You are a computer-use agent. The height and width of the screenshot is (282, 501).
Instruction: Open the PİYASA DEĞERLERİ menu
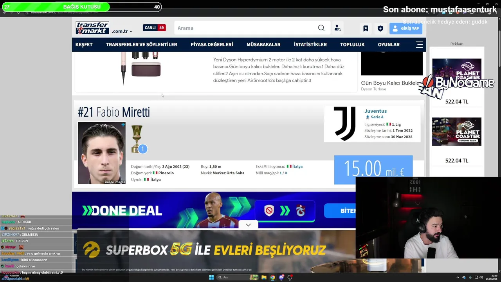click(x=212, y=45)
